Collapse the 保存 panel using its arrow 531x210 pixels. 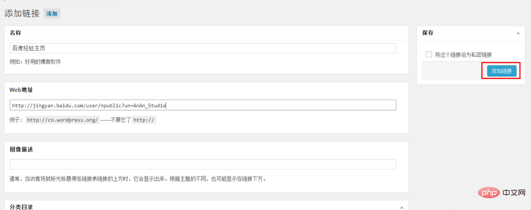click(x=518, y=33)
